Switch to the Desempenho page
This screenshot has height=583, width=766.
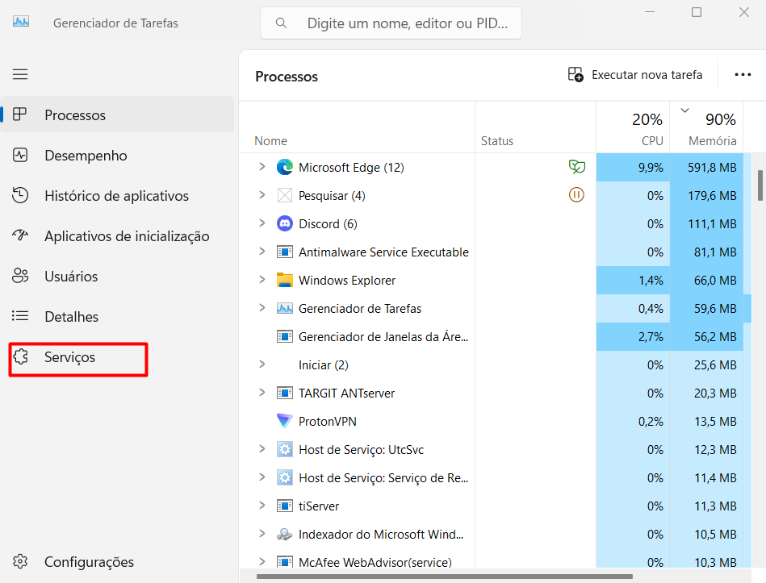pos(117,155)
